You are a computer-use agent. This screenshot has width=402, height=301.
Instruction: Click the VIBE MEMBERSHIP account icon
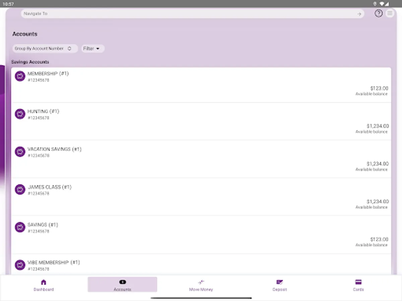(20, 265)
